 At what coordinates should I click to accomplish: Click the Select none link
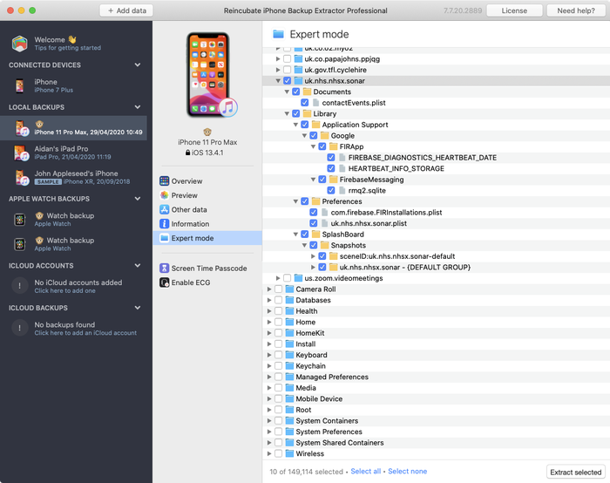(x=407, y=472)
